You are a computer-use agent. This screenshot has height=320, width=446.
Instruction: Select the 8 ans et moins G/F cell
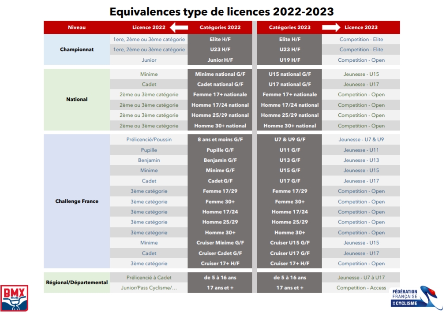(220, 139)
